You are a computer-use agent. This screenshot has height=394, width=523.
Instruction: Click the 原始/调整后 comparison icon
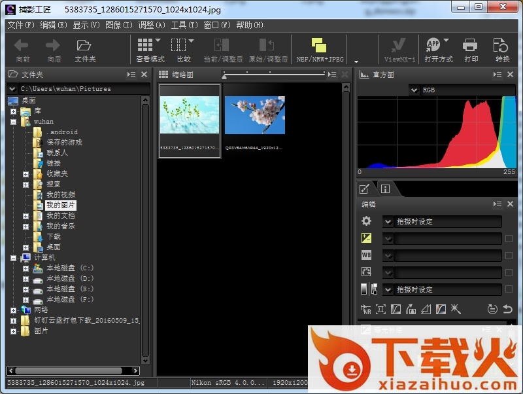pos(267,45)
